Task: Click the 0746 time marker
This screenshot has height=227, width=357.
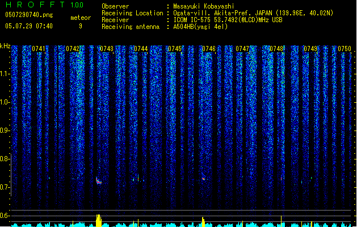Action: click(209, 49)
